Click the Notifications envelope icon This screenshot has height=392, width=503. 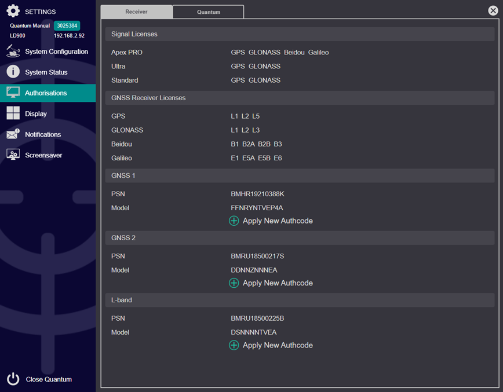point(13,134)
